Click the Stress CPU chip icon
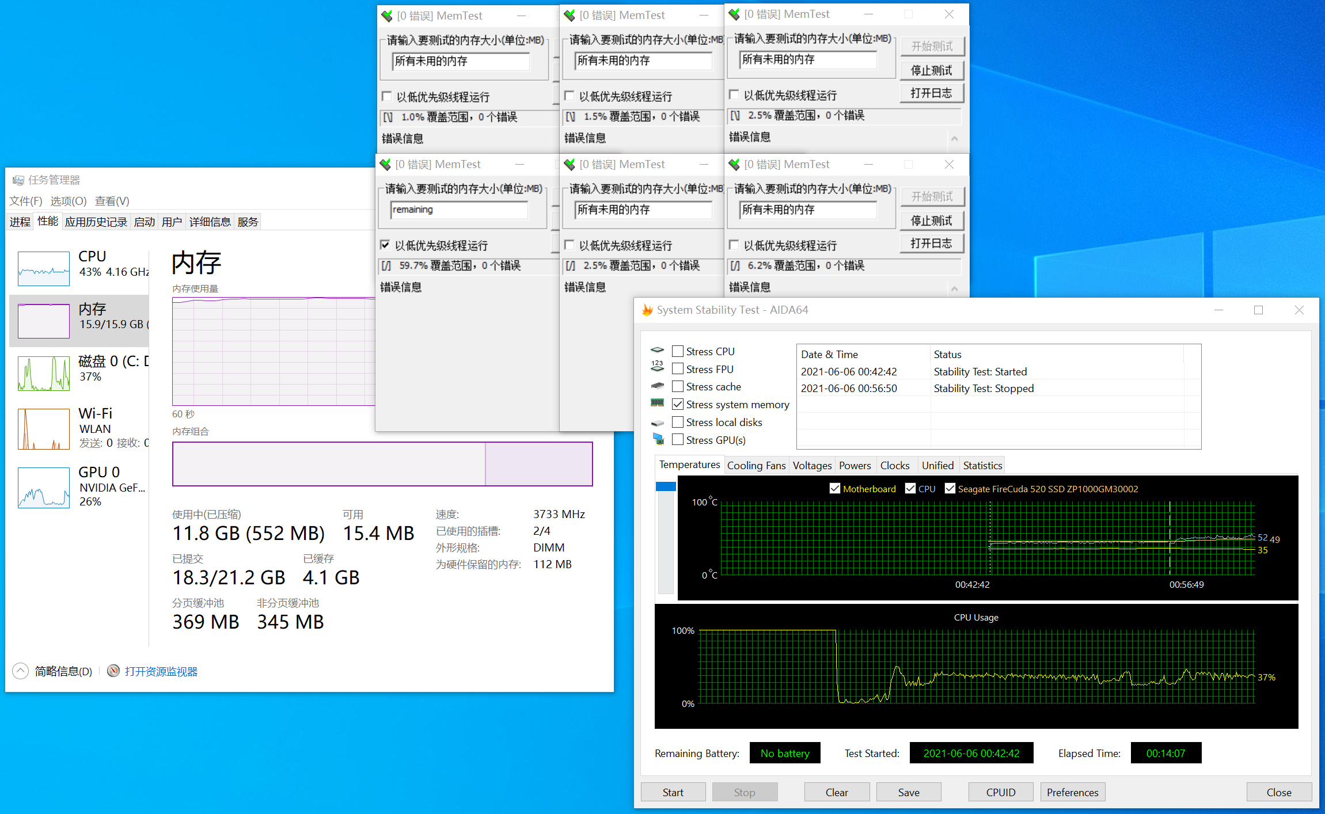 tap(658, 351)
